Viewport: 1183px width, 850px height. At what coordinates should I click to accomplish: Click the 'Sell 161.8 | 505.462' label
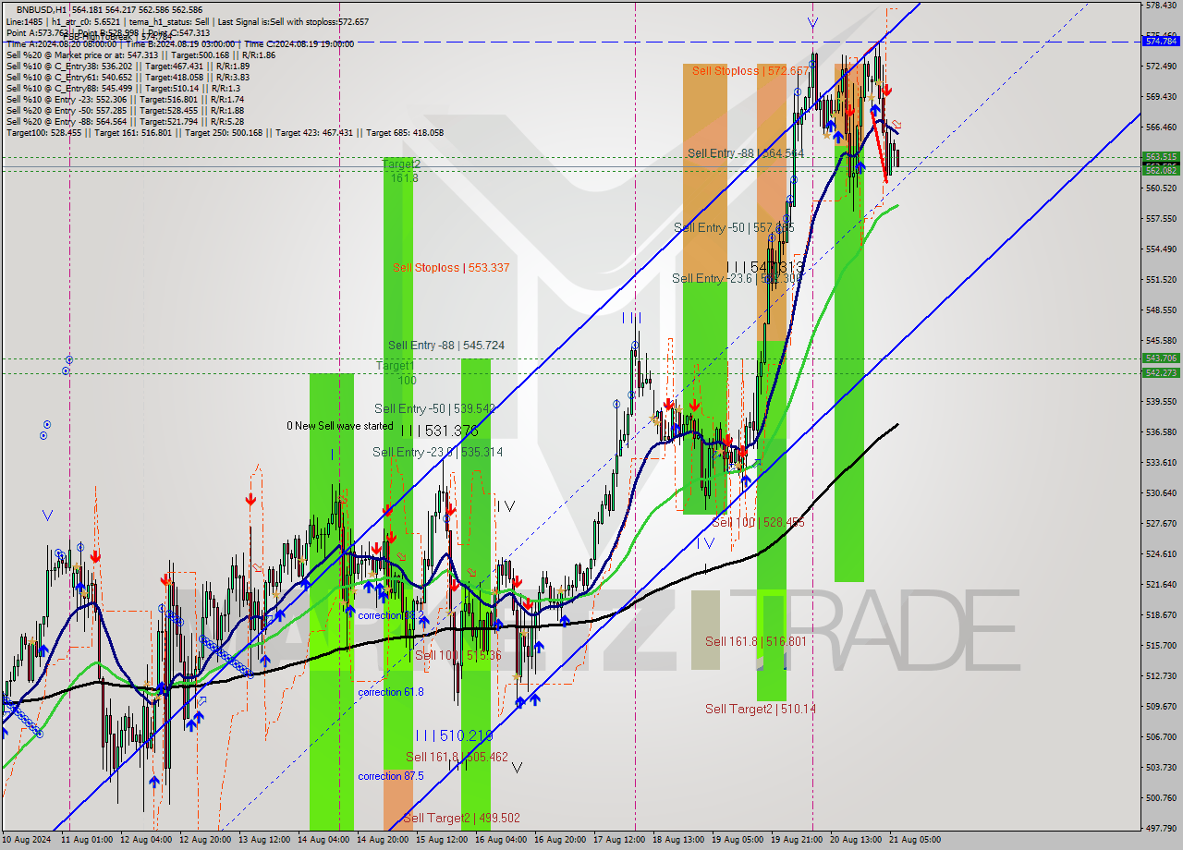(x=457, y=757)
